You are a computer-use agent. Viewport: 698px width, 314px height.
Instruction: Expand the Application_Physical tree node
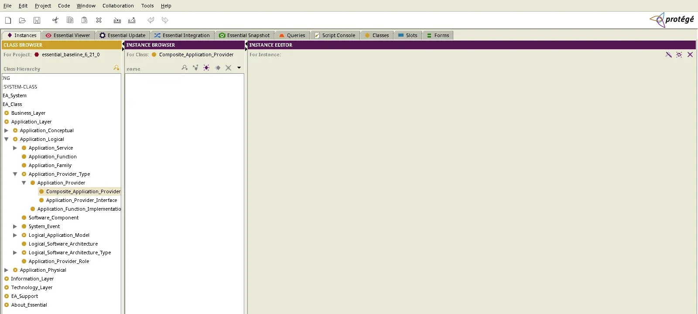pos(6,270)
